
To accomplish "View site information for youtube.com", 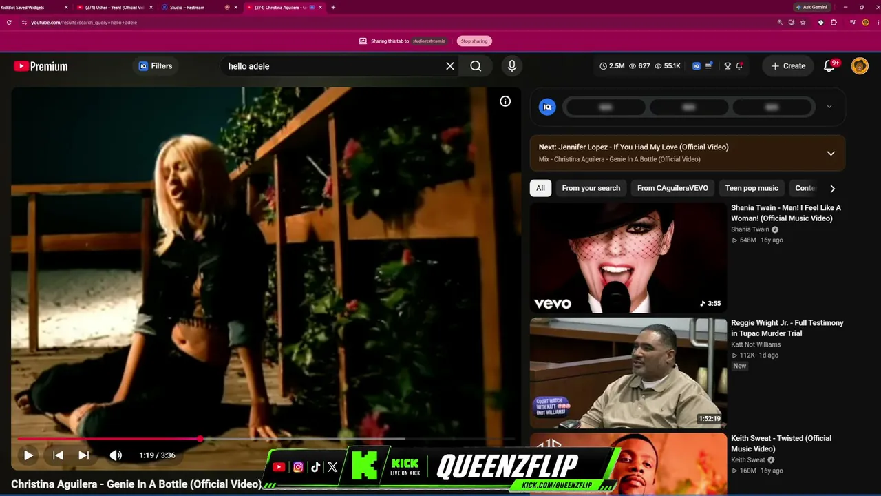I will [x=24, y=22].
